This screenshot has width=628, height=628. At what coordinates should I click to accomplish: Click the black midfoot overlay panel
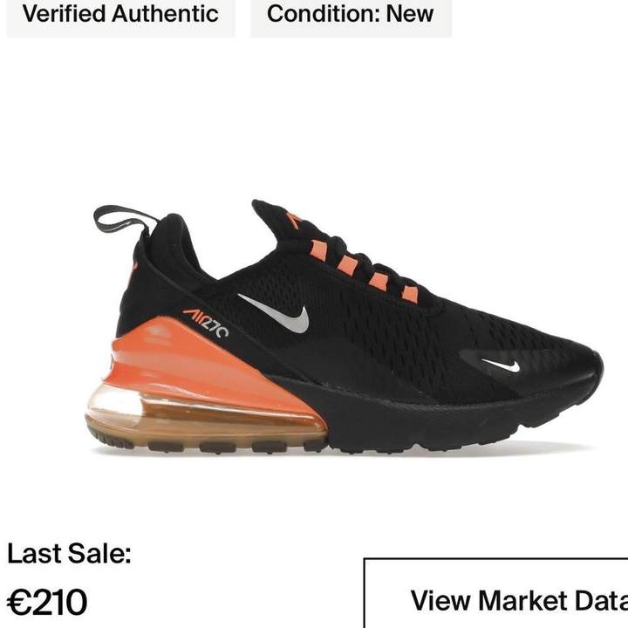[352, 368]
